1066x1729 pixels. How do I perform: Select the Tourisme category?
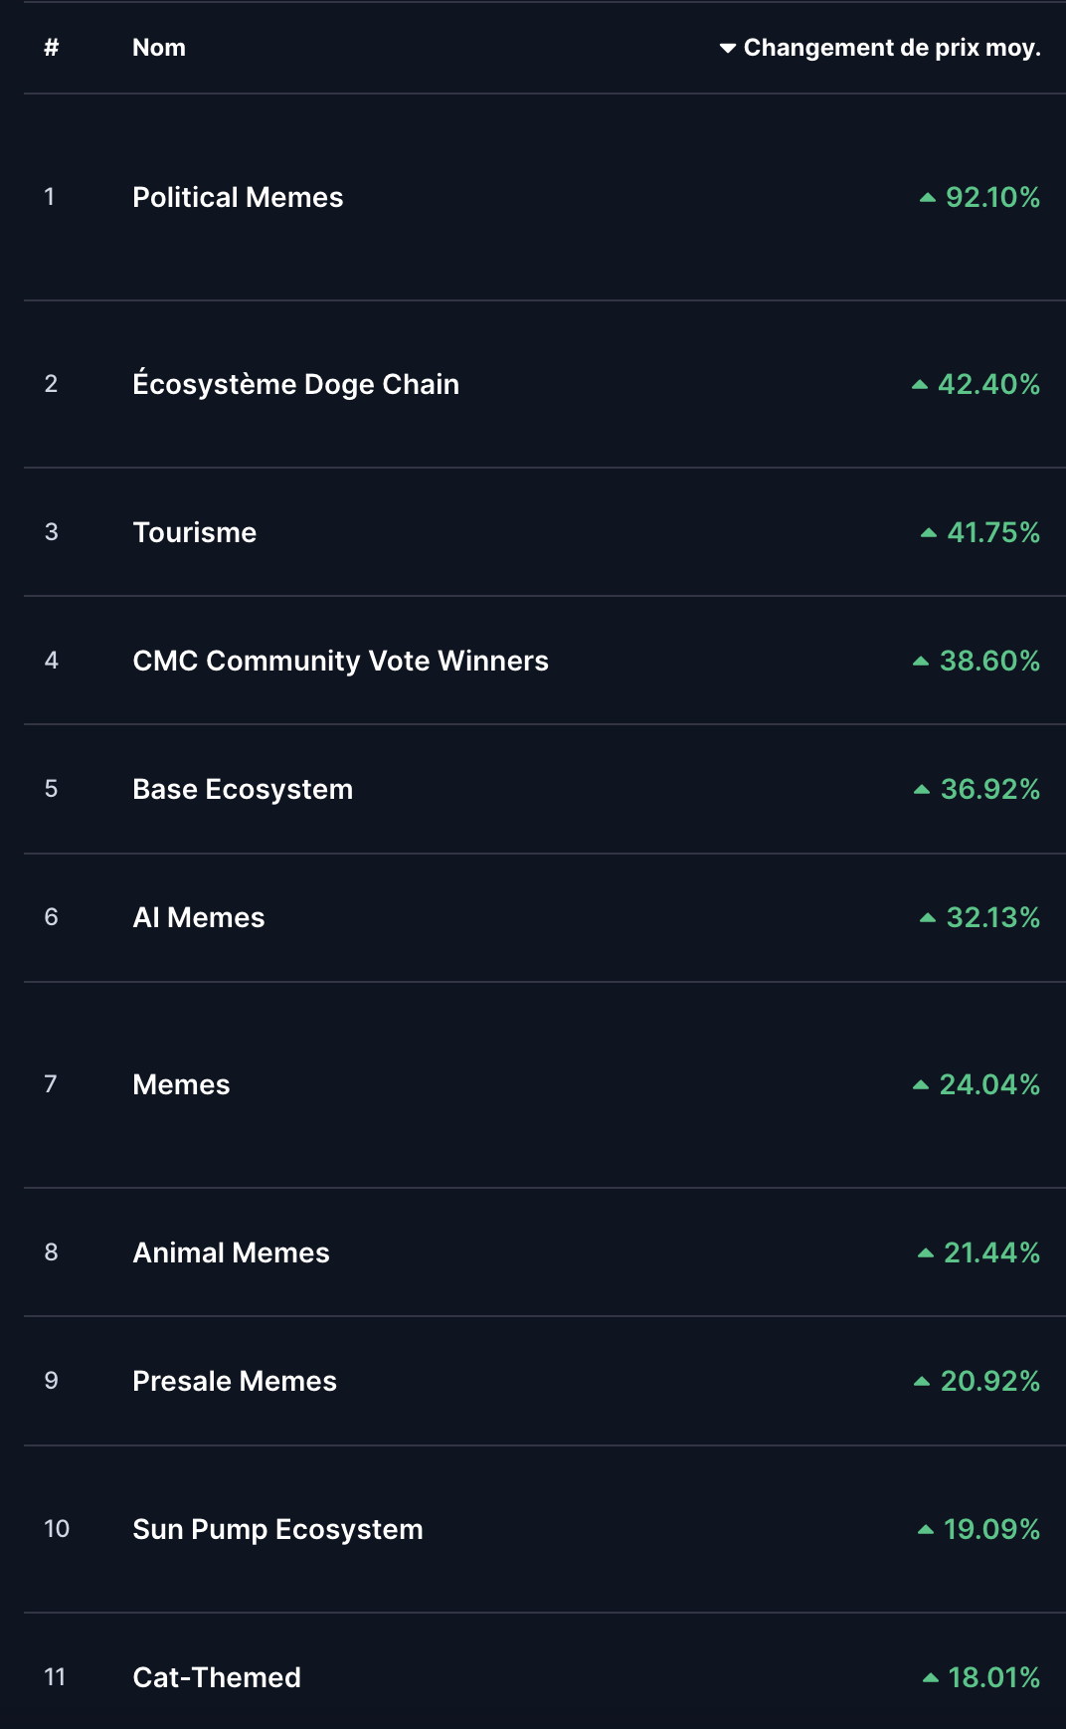pyautogui.click(x=195, y=532)
